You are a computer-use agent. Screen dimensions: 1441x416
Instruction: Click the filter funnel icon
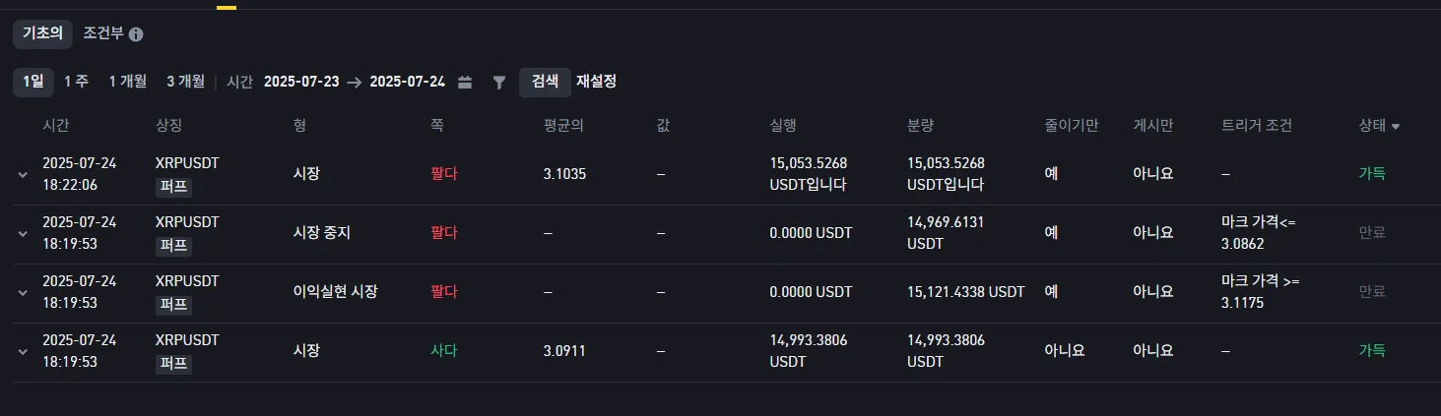pos(499,82)
